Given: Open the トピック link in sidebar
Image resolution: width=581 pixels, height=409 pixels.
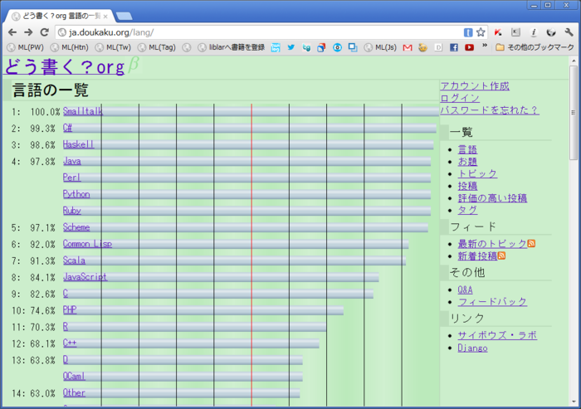Looking at the screenshot, I should (477, 173).
